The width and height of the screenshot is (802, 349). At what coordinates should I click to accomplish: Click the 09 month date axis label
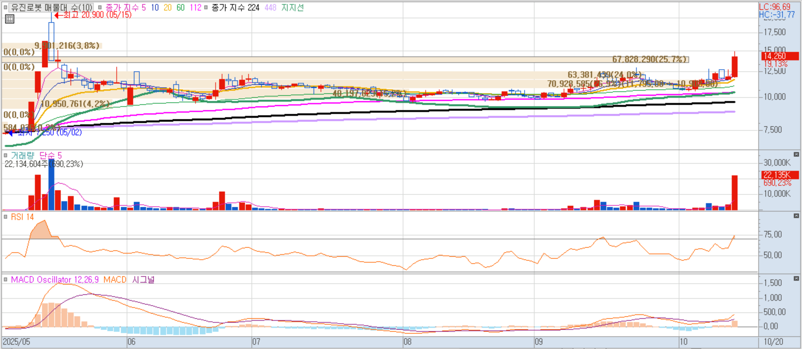click(539, 342)
